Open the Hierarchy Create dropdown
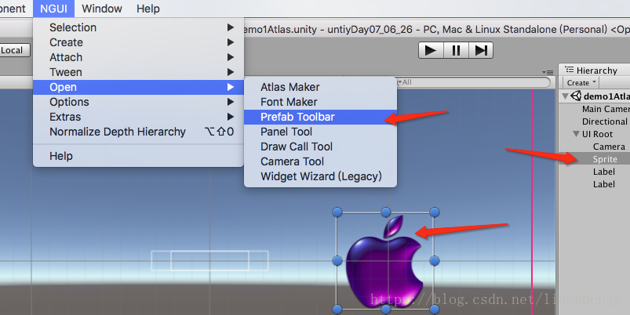 (x=581, y=82)
